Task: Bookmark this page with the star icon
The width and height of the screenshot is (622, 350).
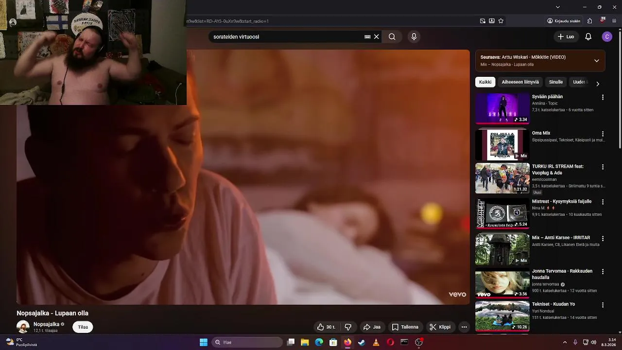Action: pyautogui.click(x=501, y=21)
